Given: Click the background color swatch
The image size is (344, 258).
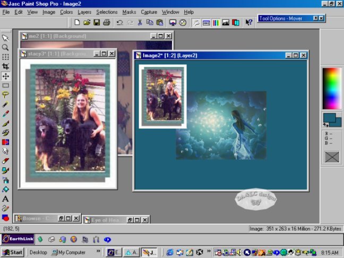Looking at the screenshot, I should click(338, 124).
